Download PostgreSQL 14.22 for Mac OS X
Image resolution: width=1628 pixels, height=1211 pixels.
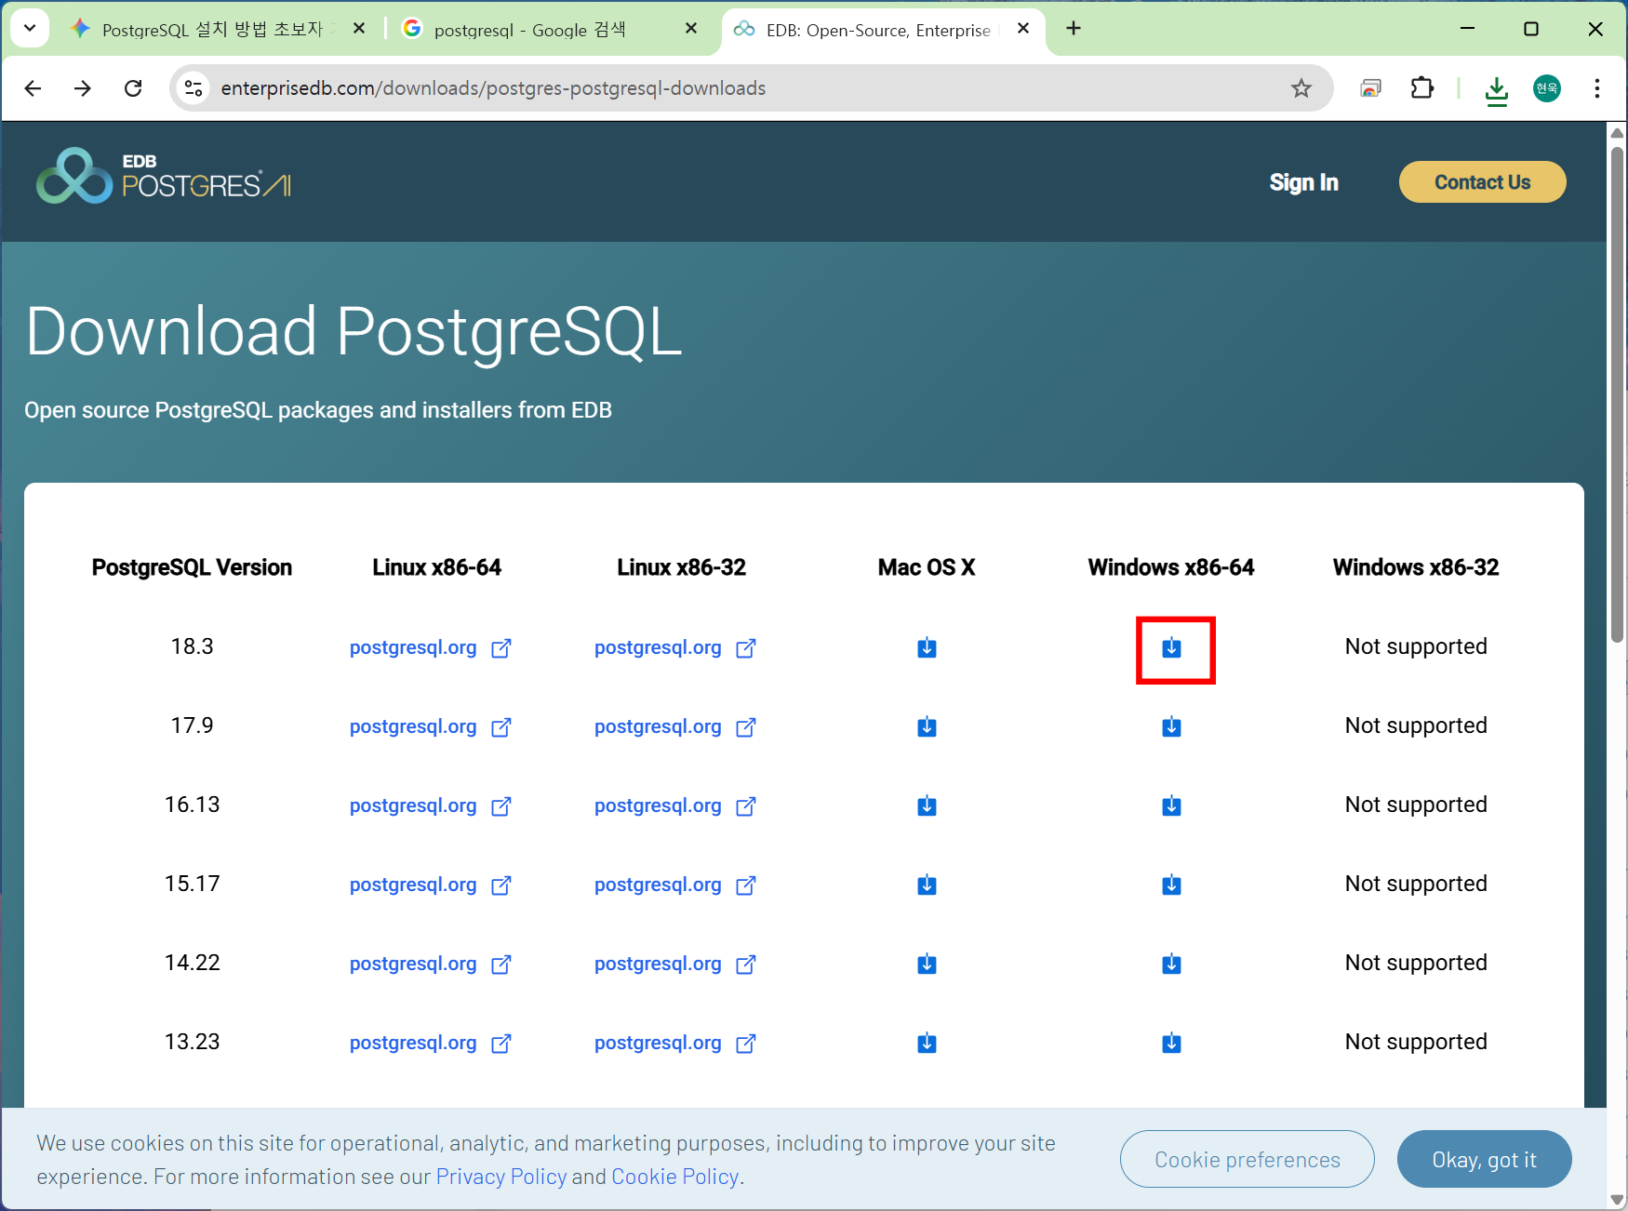[x=927, y=964]
